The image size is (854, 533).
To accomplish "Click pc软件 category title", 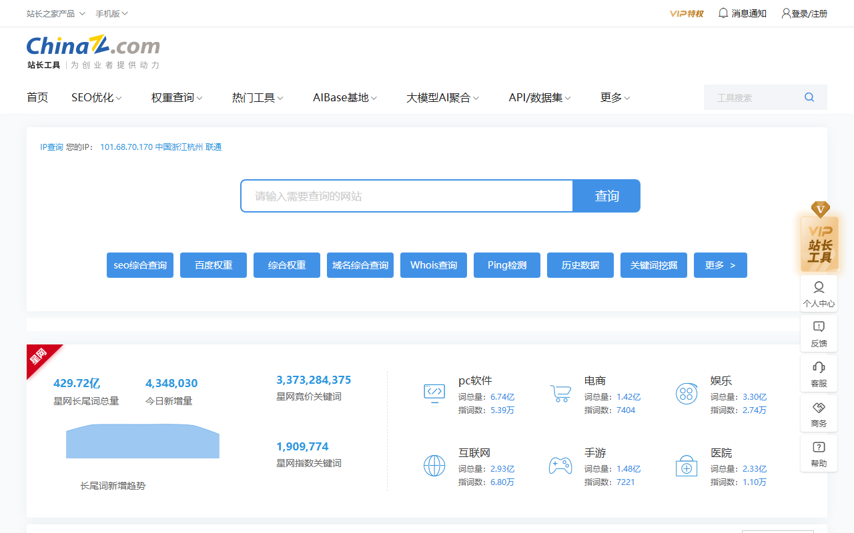I will 475,381.
